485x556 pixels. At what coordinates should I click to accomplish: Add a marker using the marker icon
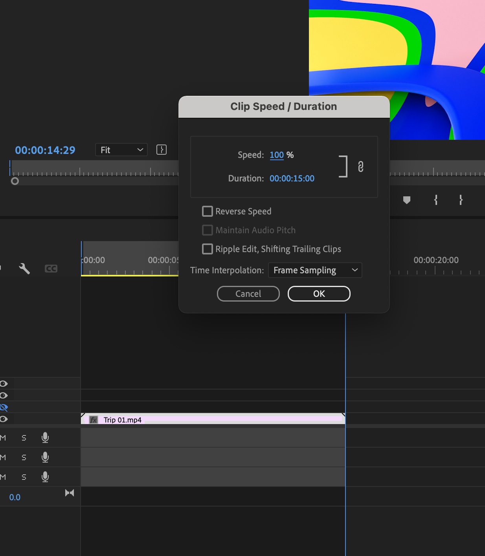tap(406, 200)
